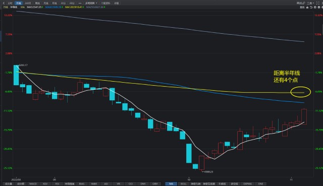
Task: Select the ASI indicator tab
Action: [106, 184]
